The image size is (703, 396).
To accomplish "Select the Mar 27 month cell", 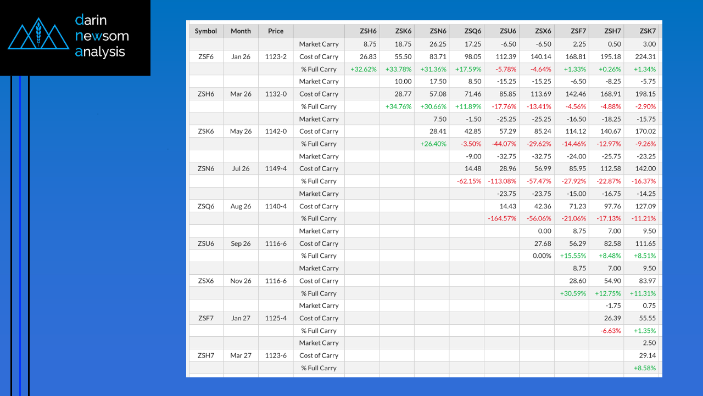I will point(241,355).
